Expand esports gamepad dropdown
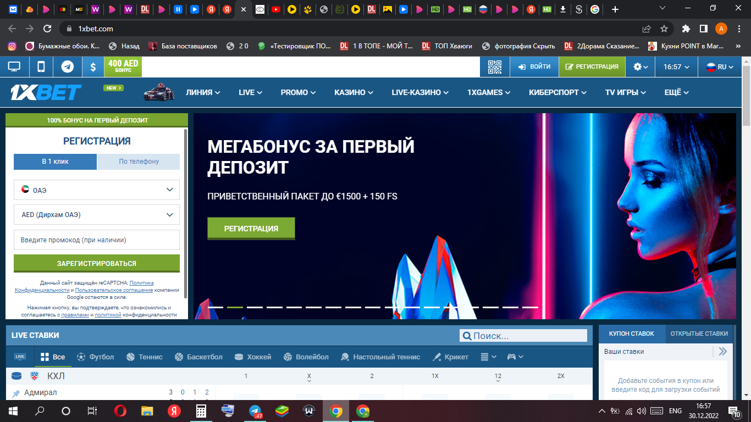This screenshot has width=751, height=422. point(515,357)
